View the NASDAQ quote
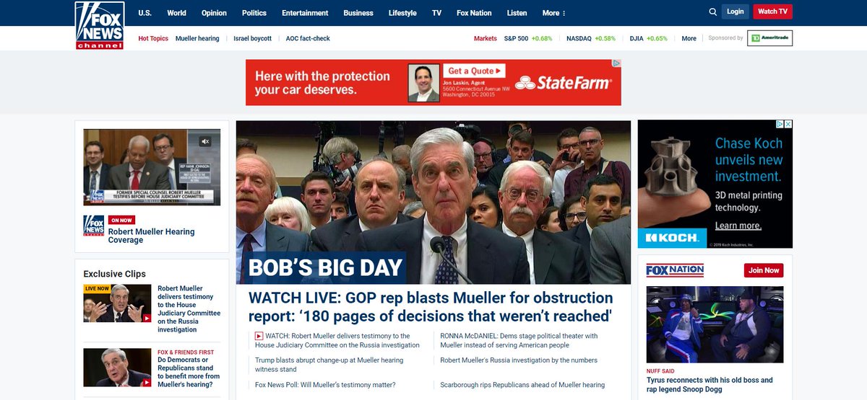The width and height of the screenshot is (867, 400). point(591,38)
